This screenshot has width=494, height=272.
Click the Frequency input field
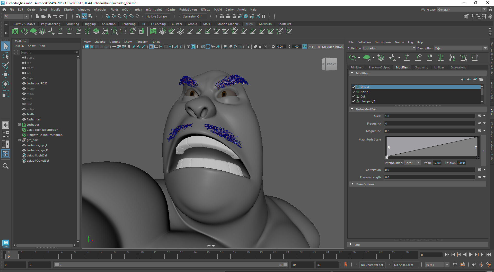[429, 124]
